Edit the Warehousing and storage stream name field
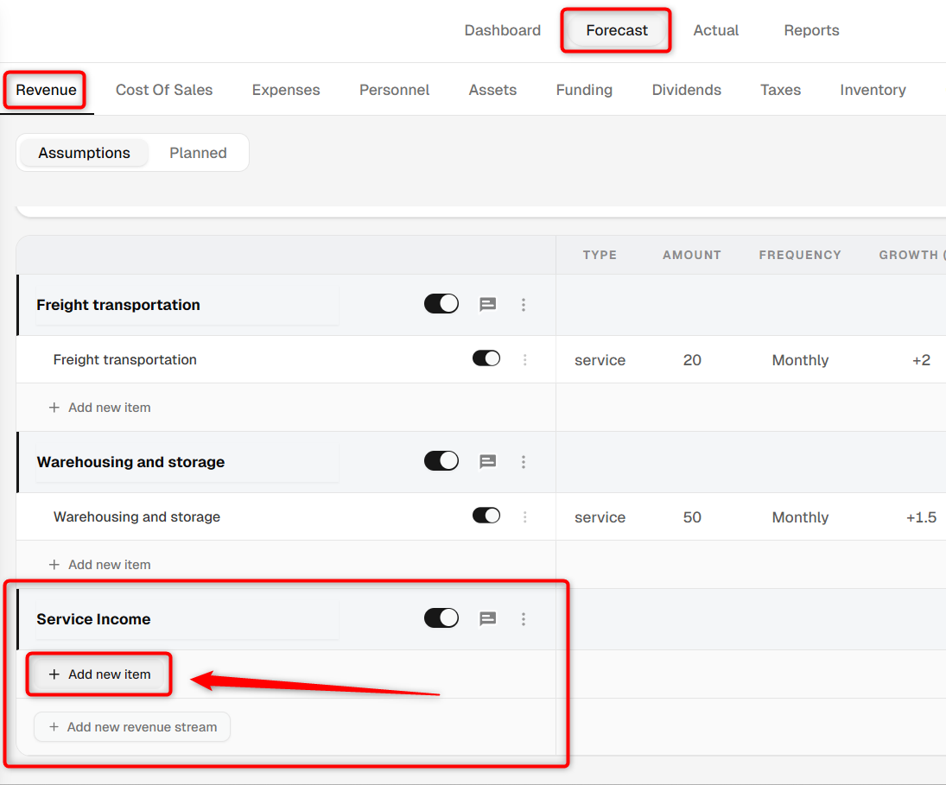 [187, 462]
